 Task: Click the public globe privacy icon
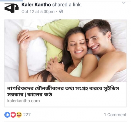[61, 12]
